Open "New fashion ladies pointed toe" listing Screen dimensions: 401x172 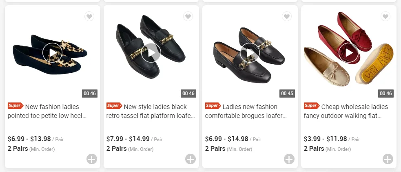pos(49,111)
